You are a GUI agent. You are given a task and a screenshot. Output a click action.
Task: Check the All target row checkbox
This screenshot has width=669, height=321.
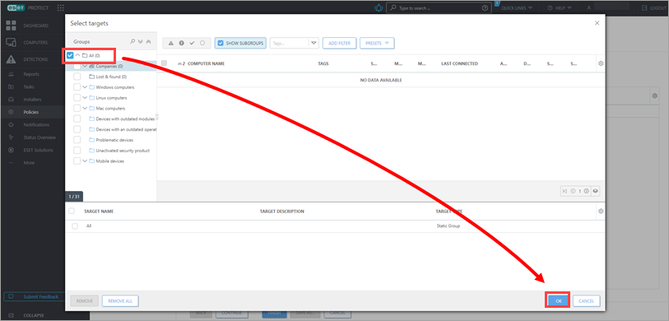pyautogui.click(x=75, y=226)
